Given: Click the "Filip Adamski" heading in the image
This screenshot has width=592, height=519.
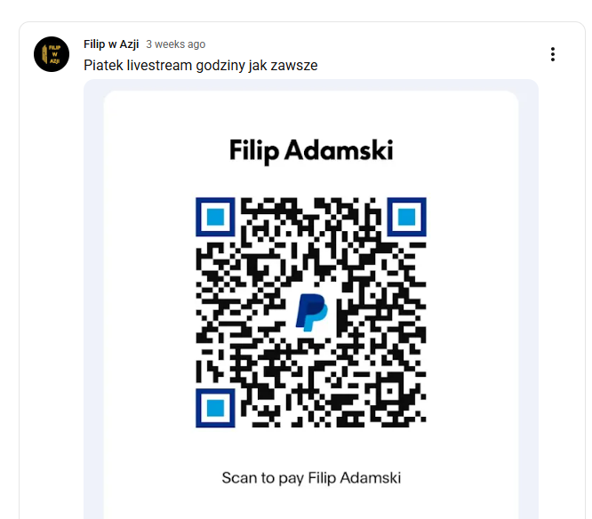Looking at the screenshot, I should coord(311,150).
